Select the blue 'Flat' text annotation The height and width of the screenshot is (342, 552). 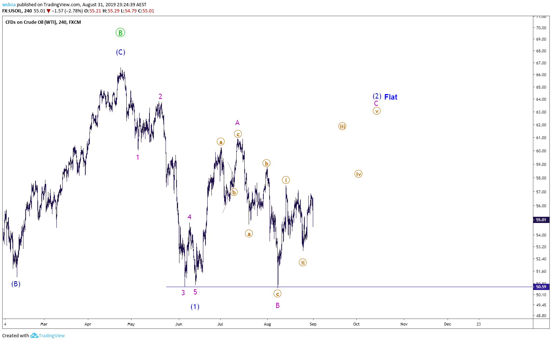[x=391, y=97]
